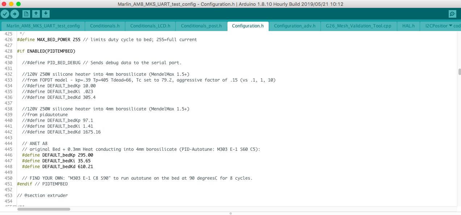
Task: Click the DEFAULT_bedKp 97.1 line
Action: click(x=58, y=120)
